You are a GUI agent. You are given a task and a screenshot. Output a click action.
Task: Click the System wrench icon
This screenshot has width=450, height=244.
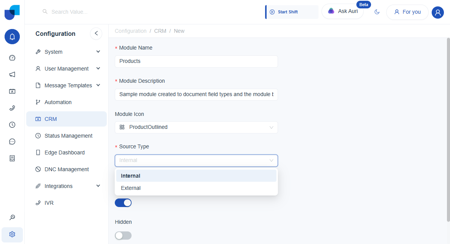point(38,52)
